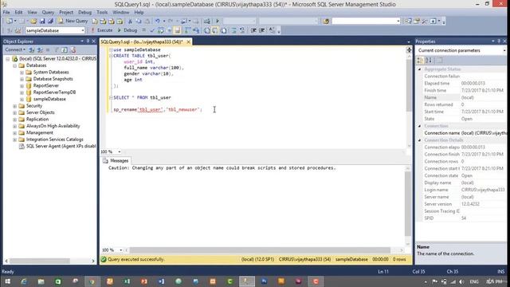The image size is (510, 287).
Task: Click the Windows Start button
Action: [x=7, y=281]
